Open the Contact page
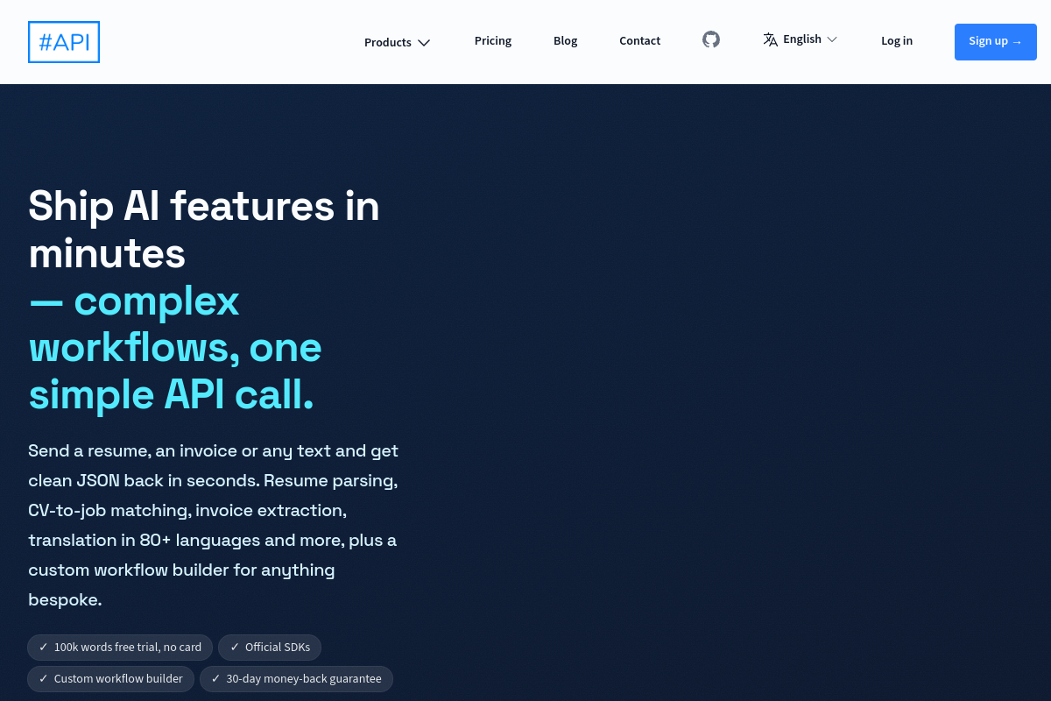Image resolution: width=1051 pixels, height=701 pixels. tap(640, 40)
